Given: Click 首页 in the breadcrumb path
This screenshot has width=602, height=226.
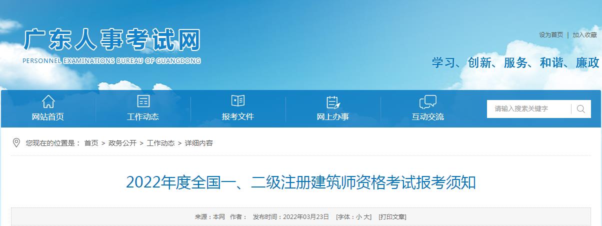Looking at the screenshot, I should tap(91, 143).
